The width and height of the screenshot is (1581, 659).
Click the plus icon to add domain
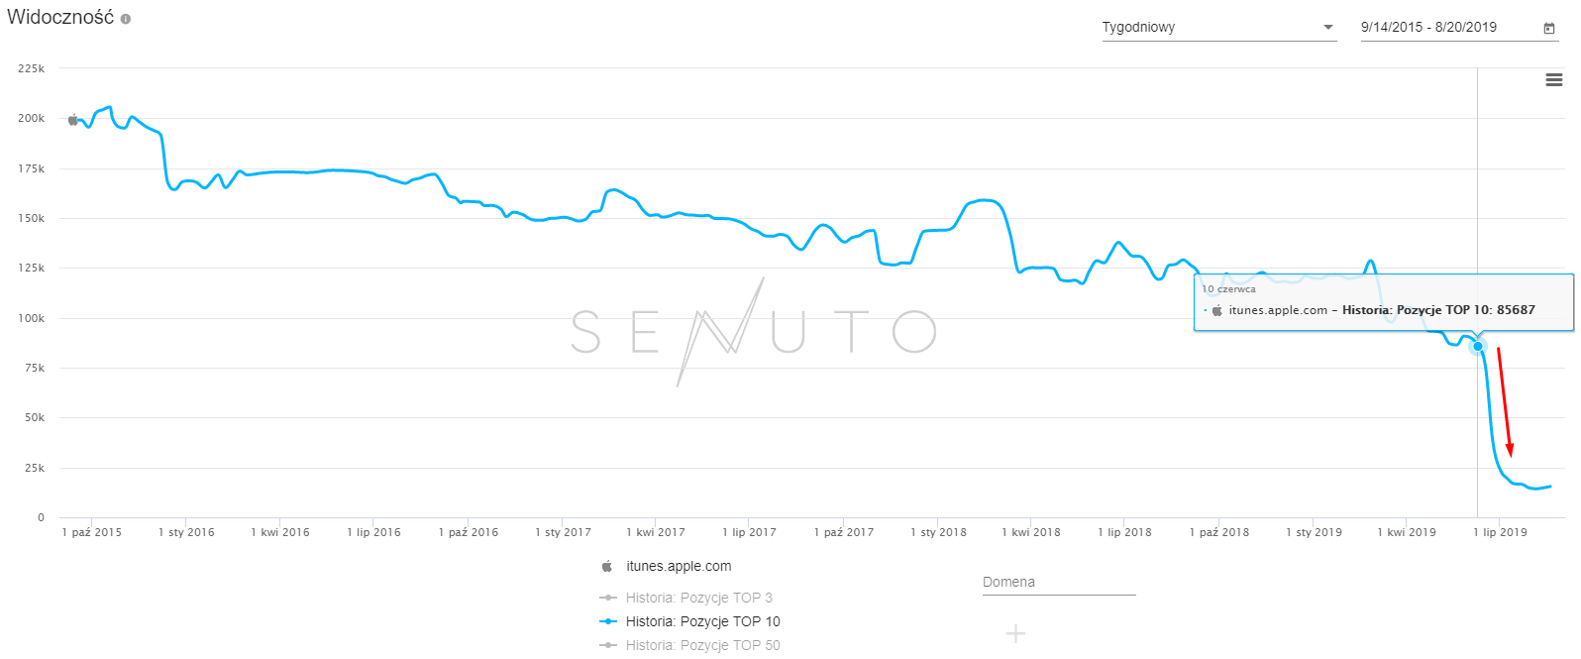(x=1015, y=633)
